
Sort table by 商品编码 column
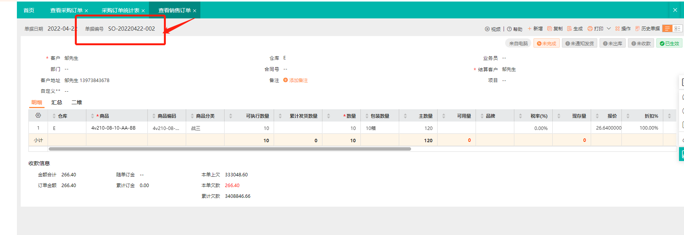pyautogui.click(x=154, y=116)
